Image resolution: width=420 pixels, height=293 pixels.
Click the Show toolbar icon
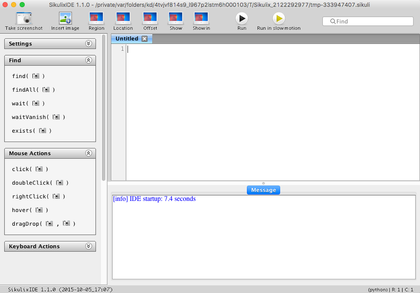point(175,20)
